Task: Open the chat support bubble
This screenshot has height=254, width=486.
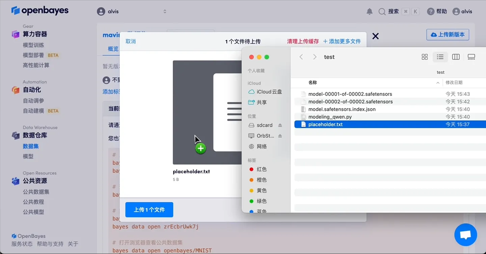Action: (465, 235)
